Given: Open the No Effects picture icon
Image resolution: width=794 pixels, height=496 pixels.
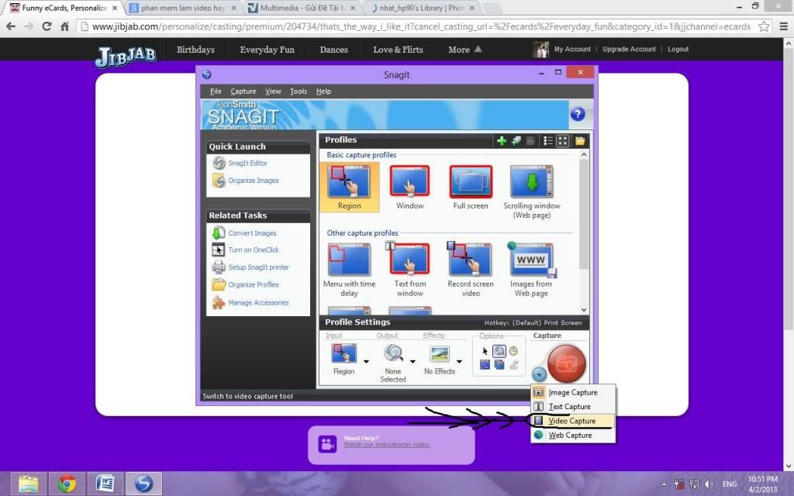Looking at the screenshot, I should [x=440, y=353].
